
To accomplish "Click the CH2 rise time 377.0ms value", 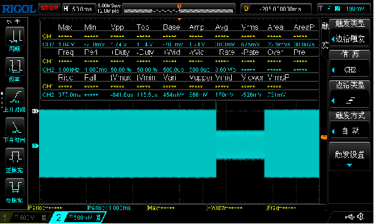I will (70, 95).
